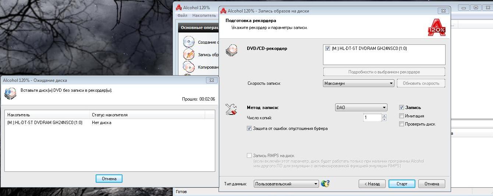
Task: Click the DVD/CD recorder drive icon
Action: tap(232, 51)
